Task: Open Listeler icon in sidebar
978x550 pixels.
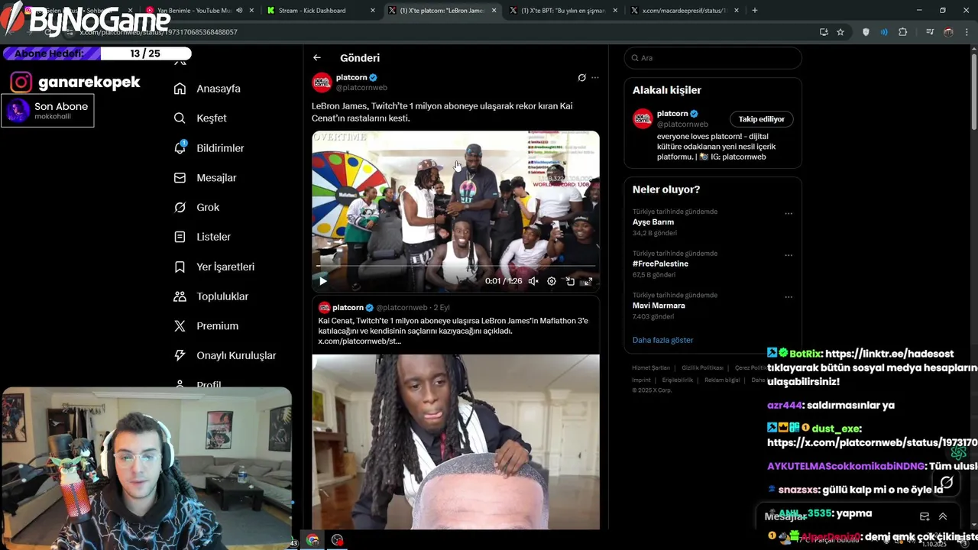Action: point(180,237)
